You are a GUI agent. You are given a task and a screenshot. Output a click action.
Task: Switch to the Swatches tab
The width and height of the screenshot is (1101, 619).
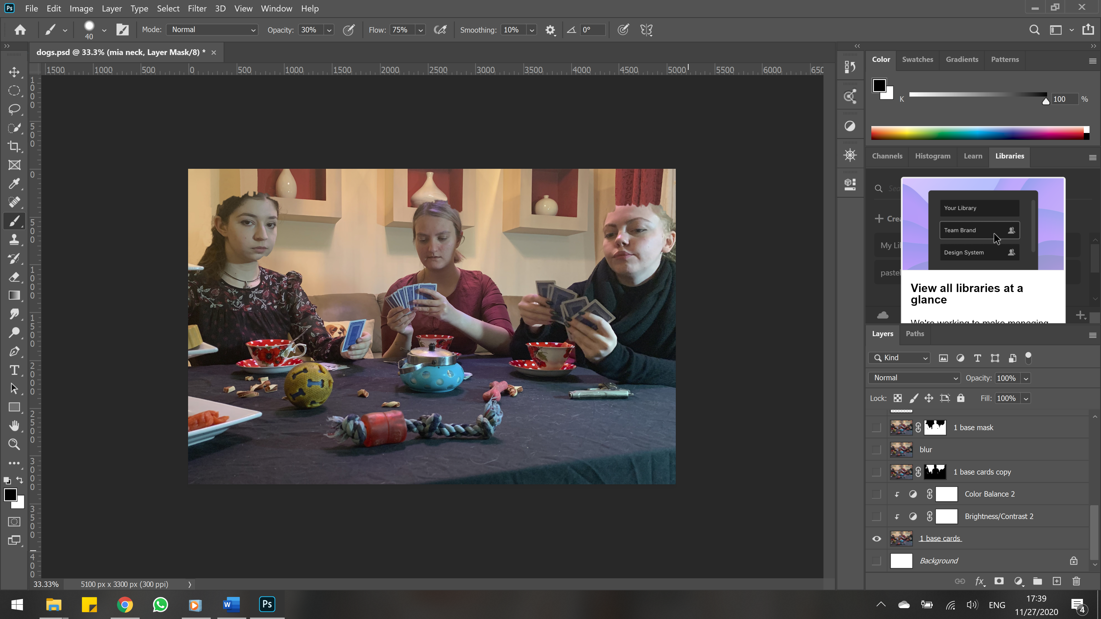coord(918,59)
